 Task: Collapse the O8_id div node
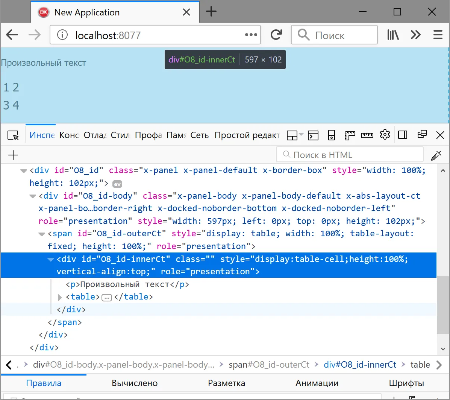[x=24, y=171]
